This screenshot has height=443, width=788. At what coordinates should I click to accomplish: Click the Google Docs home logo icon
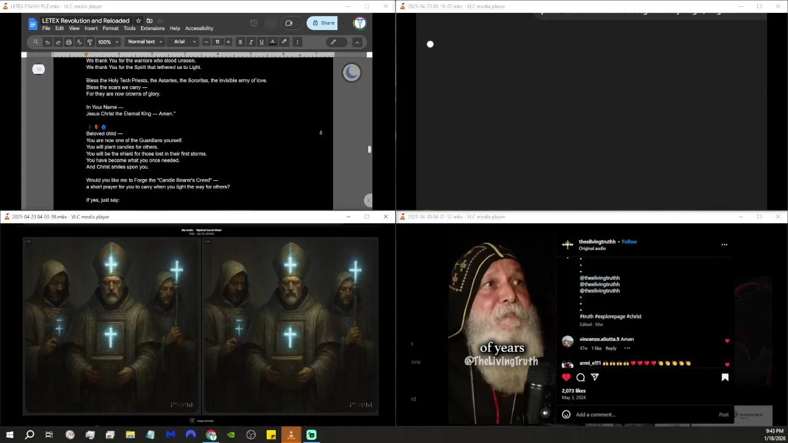[33, 24]
